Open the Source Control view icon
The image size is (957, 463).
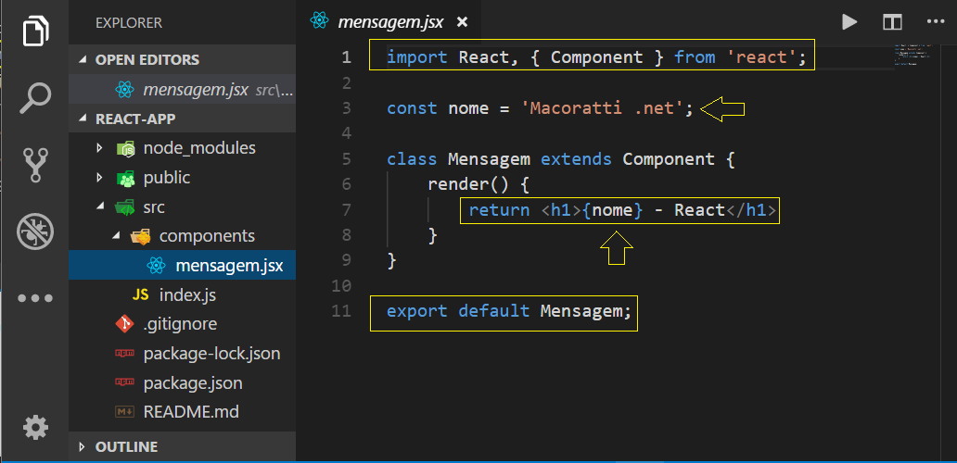coord(35,165)
